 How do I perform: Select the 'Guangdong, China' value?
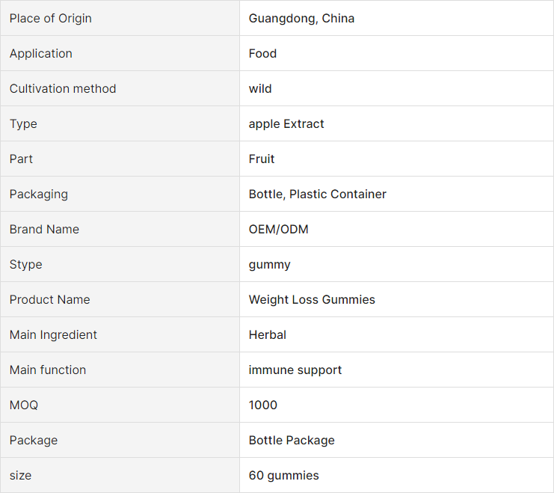[x=301, y=19]
